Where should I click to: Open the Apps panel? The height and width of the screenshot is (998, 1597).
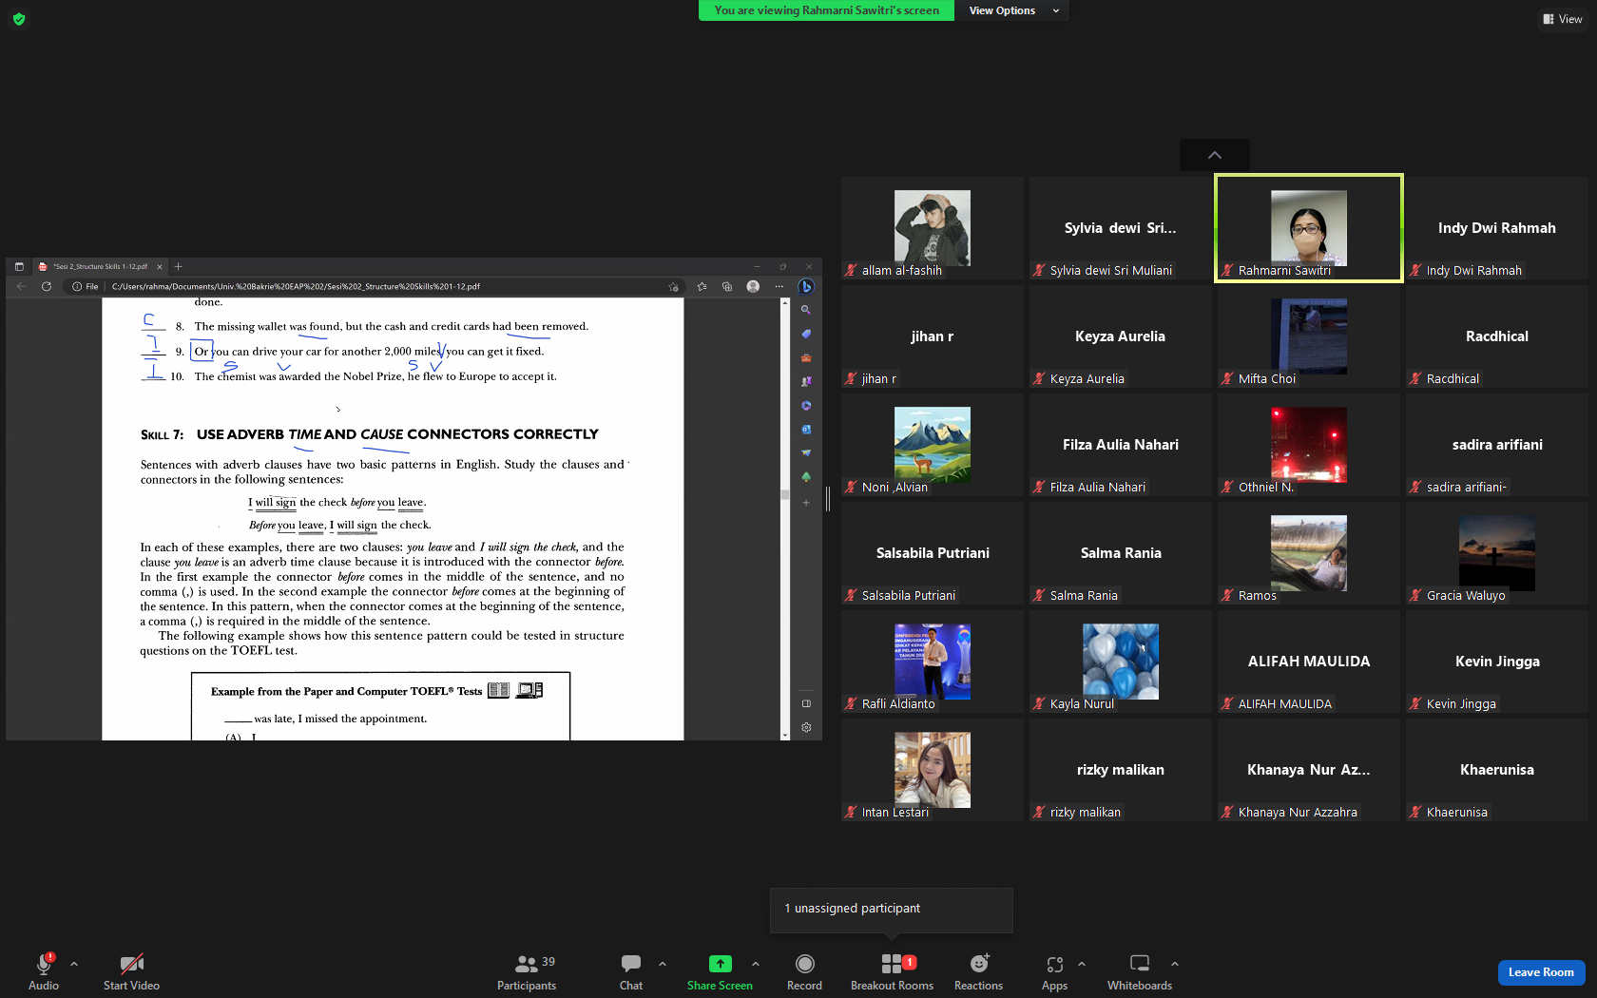1054,971
